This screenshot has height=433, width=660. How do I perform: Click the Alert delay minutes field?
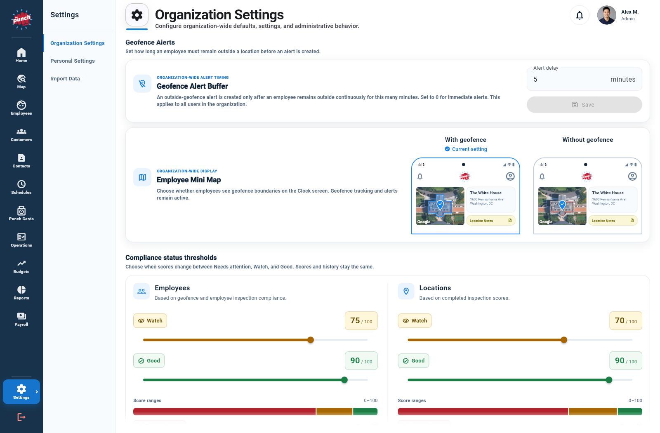pyautogui.click(x=584, y=79)
